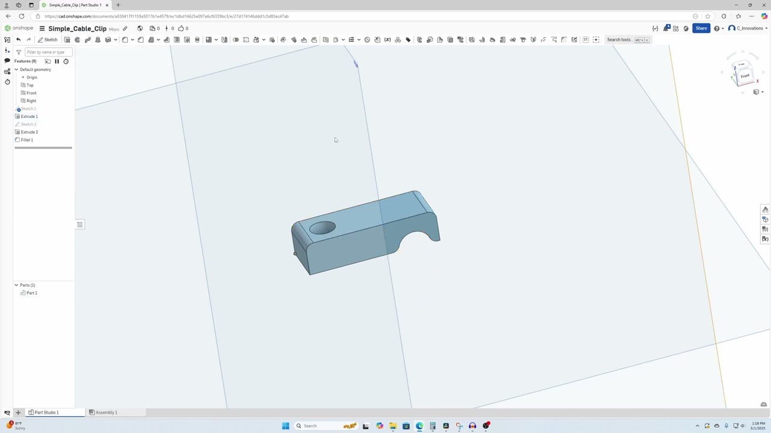Viewport: 771px width, 433px height.
Task: Click the Front face of view cube
Action: point(745,76)
